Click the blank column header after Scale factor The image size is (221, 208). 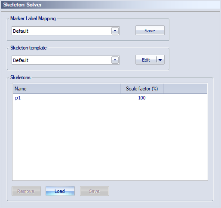[x=185, y=89]
